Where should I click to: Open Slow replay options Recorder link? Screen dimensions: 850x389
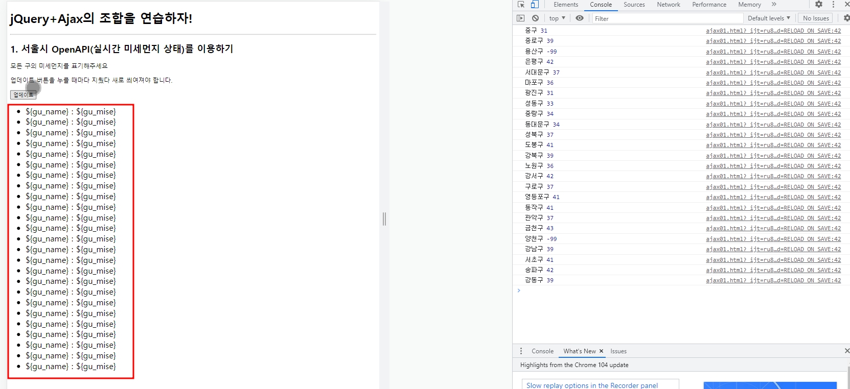592,385
